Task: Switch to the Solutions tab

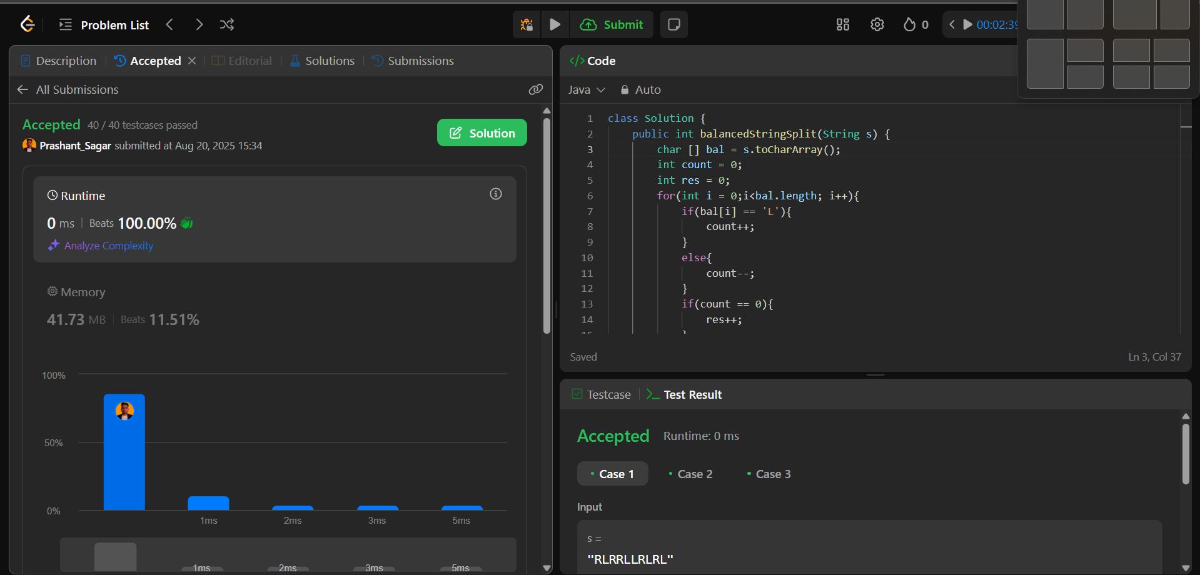Action: [x=330, y=61]
